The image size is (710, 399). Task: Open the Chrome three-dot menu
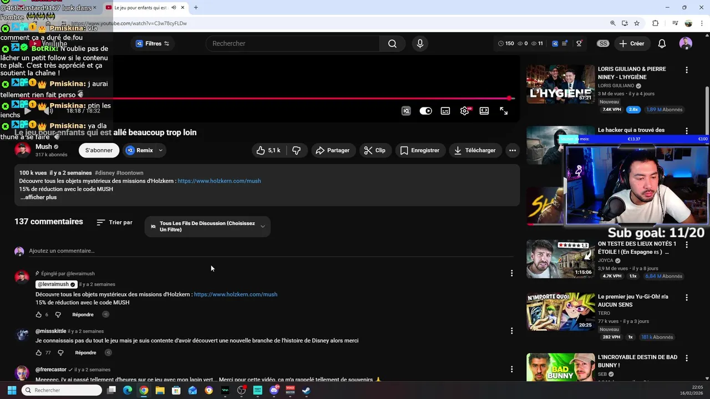(702, 23)
